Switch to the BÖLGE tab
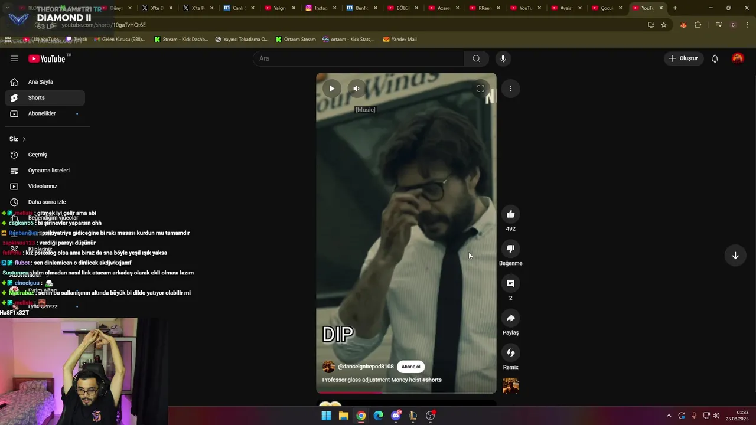This screenshot has width=756, height=425. point(402,8)
